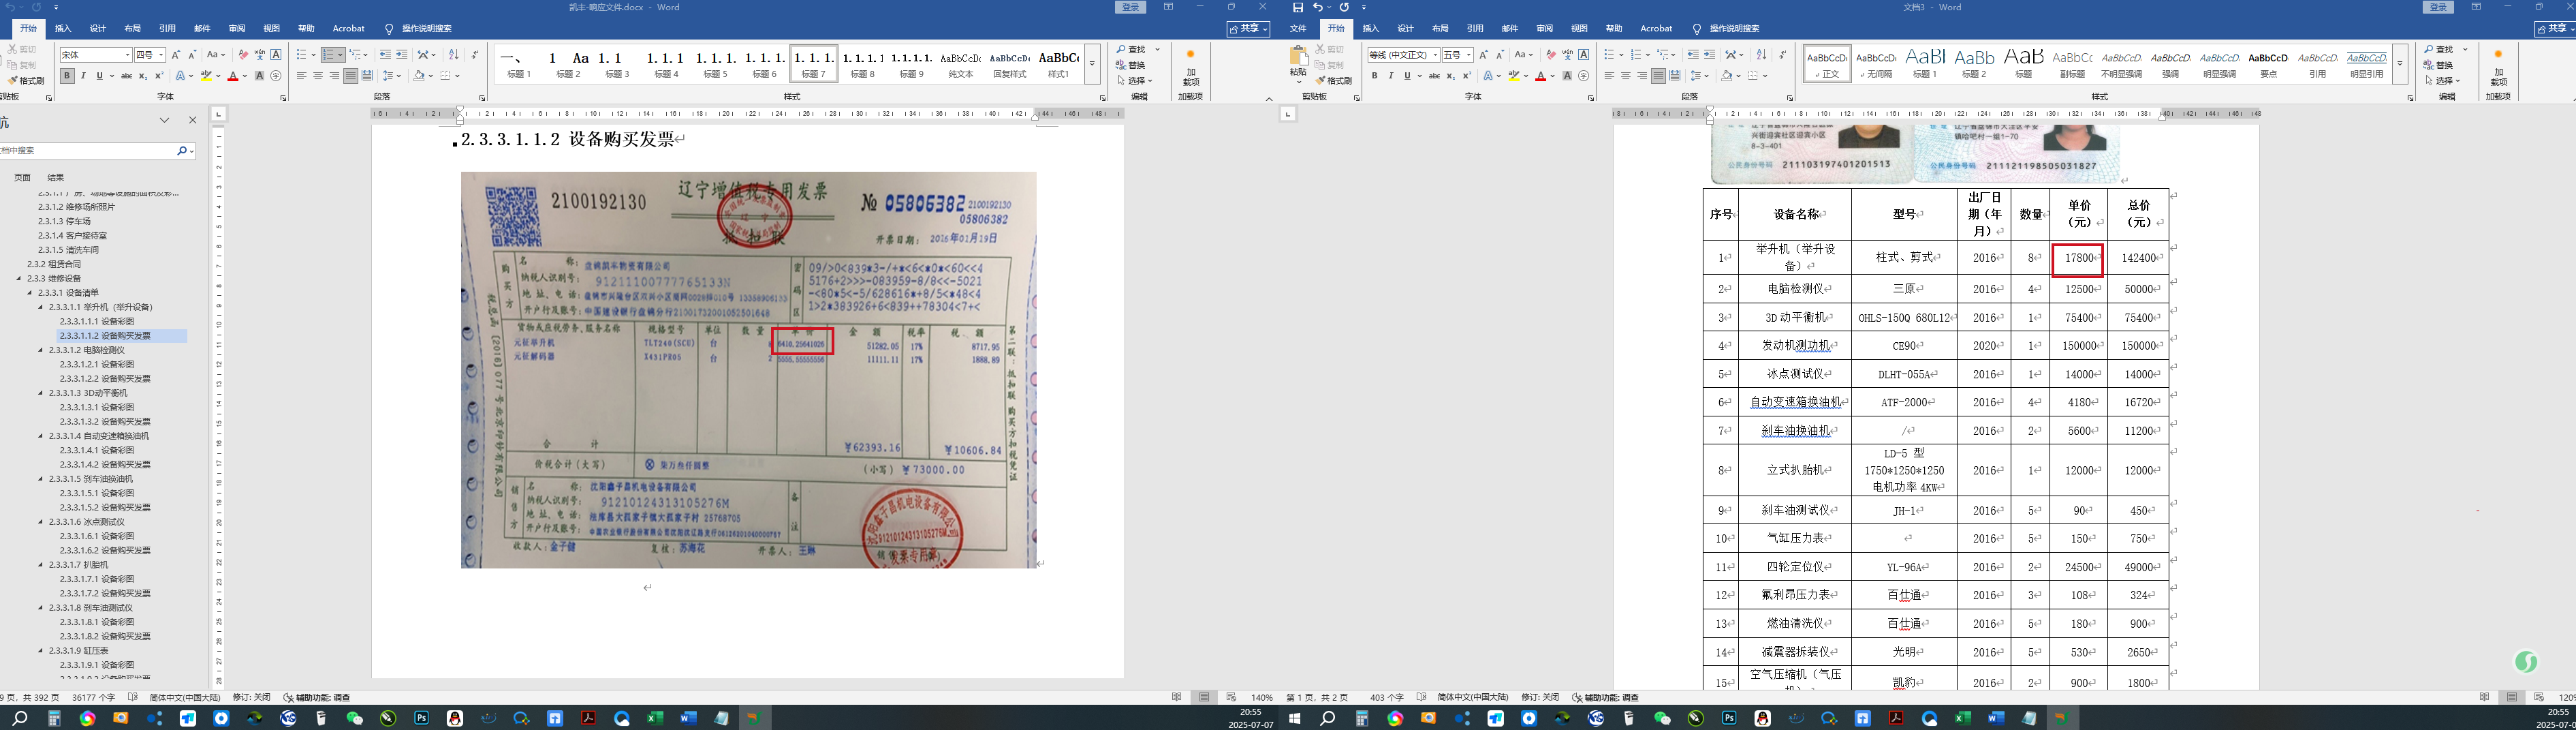This screenshot has width=2576, height=730.
Task: Close the navigation pane
Action: 193,120
